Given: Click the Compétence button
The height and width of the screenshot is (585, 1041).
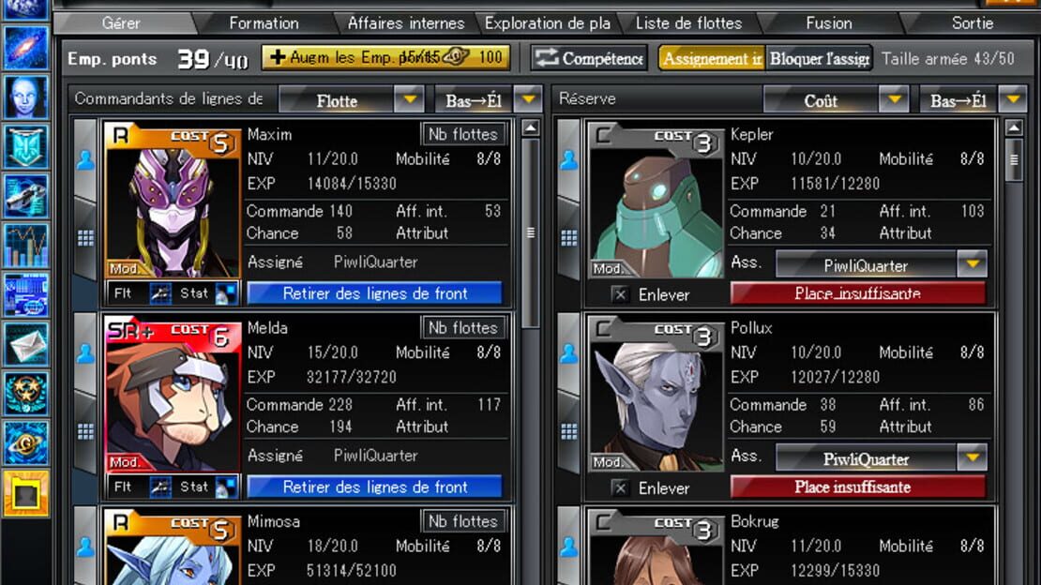Looking at the screenshot, I should (590, 58).
